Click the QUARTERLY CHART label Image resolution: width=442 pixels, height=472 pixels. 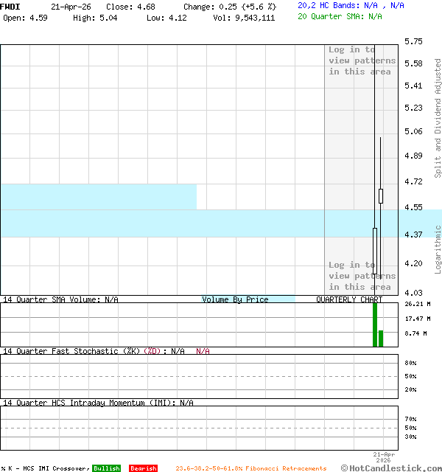[349, 299]
